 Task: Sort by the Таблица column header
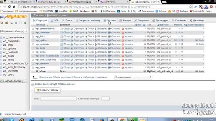coord(40,25)
